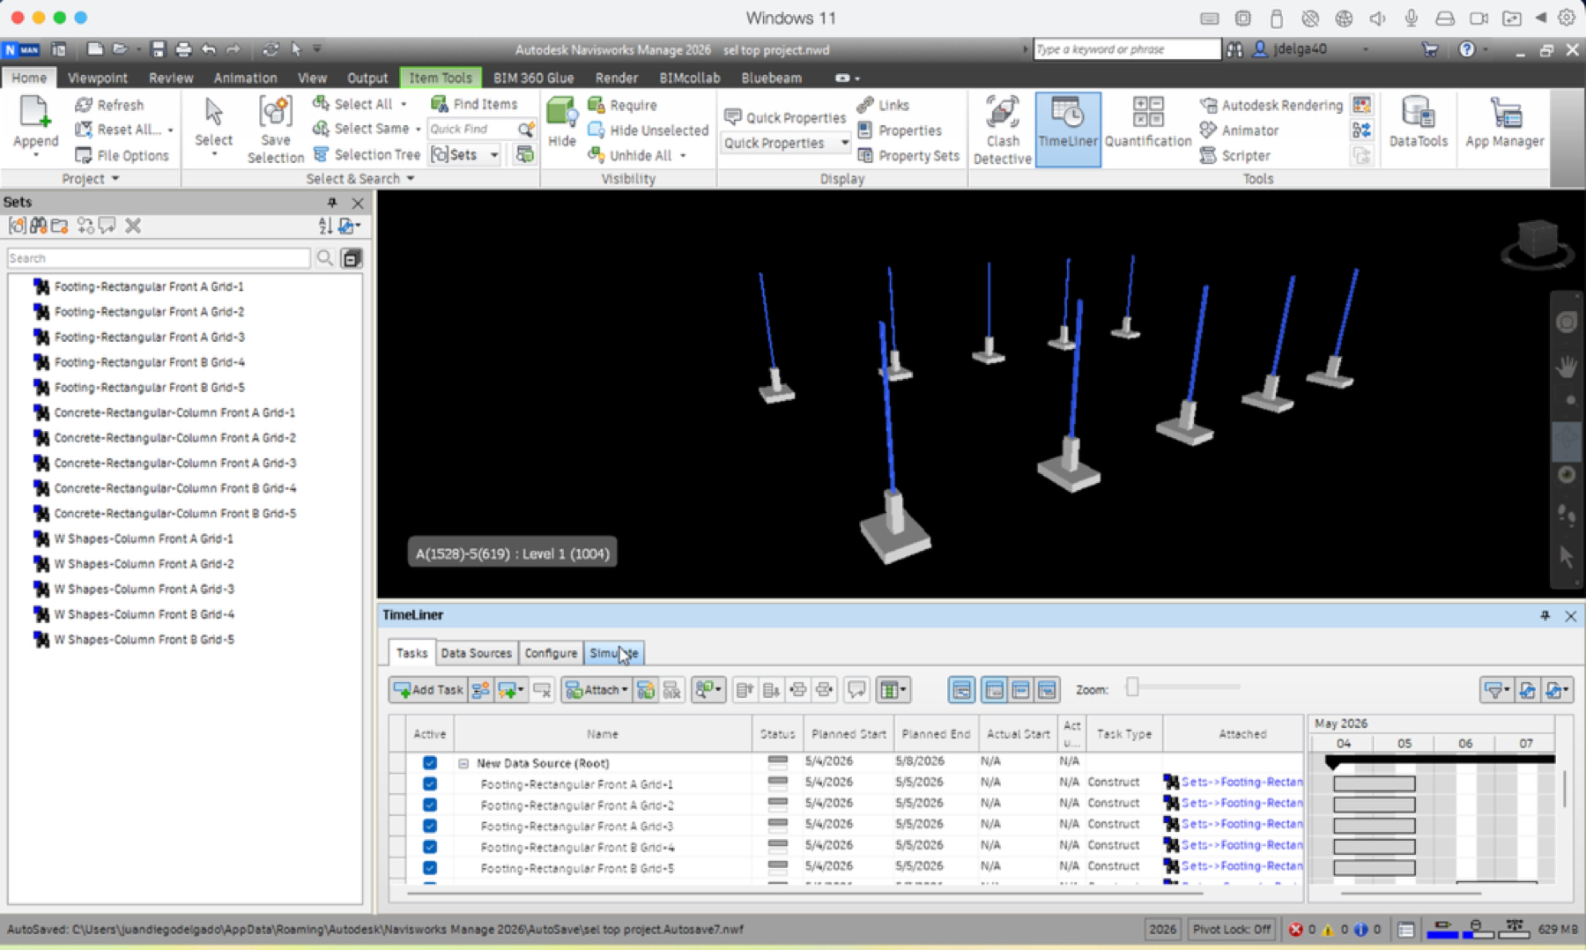Open DataTools

(x=1418, y=123)
